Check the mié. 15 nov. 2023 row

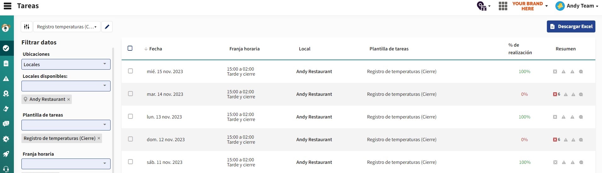(x=130, y=71)
